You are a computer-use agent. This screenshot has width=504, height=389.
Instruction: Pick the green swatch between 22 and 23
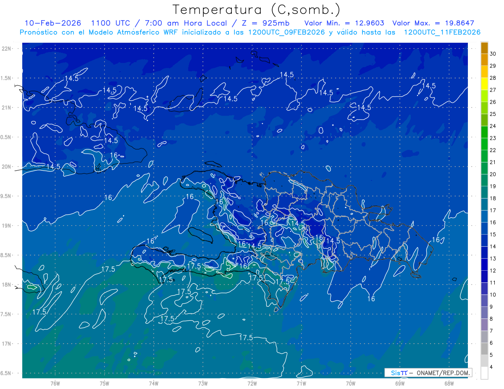coord(484,144)
